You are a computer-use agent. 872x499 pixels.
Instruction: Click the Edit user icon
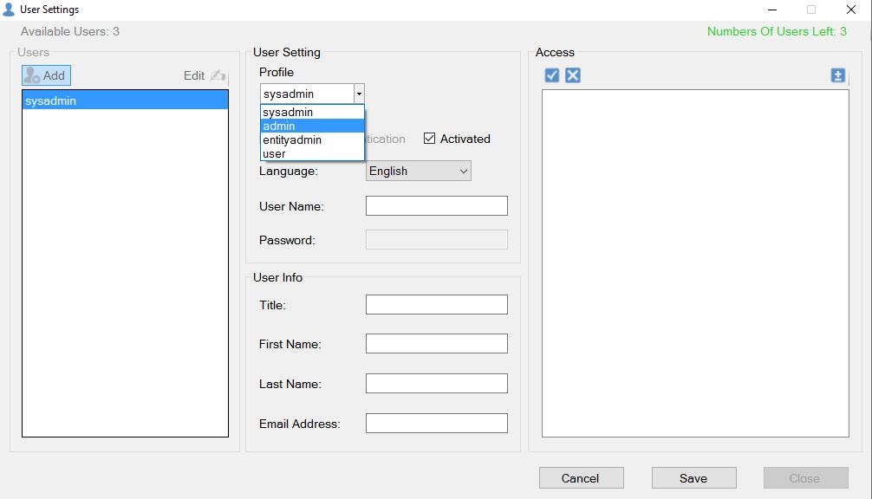(x=218, y=75)
